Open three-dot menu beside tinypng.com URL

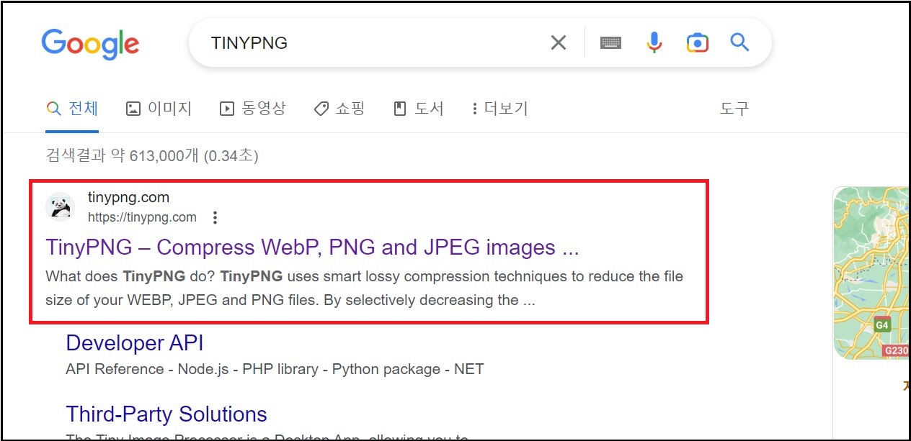pos(215,217)
